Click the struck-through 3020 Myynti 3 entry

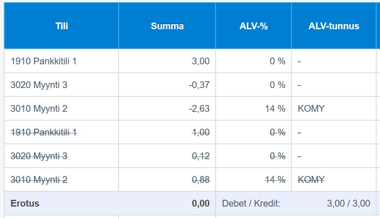tap(39, 156)
